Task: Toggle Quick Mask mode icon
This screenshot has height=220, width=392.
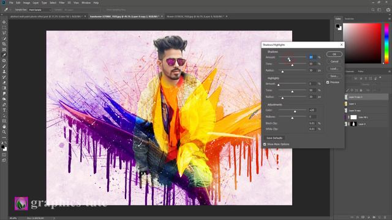Action: [x=4, y=155]
